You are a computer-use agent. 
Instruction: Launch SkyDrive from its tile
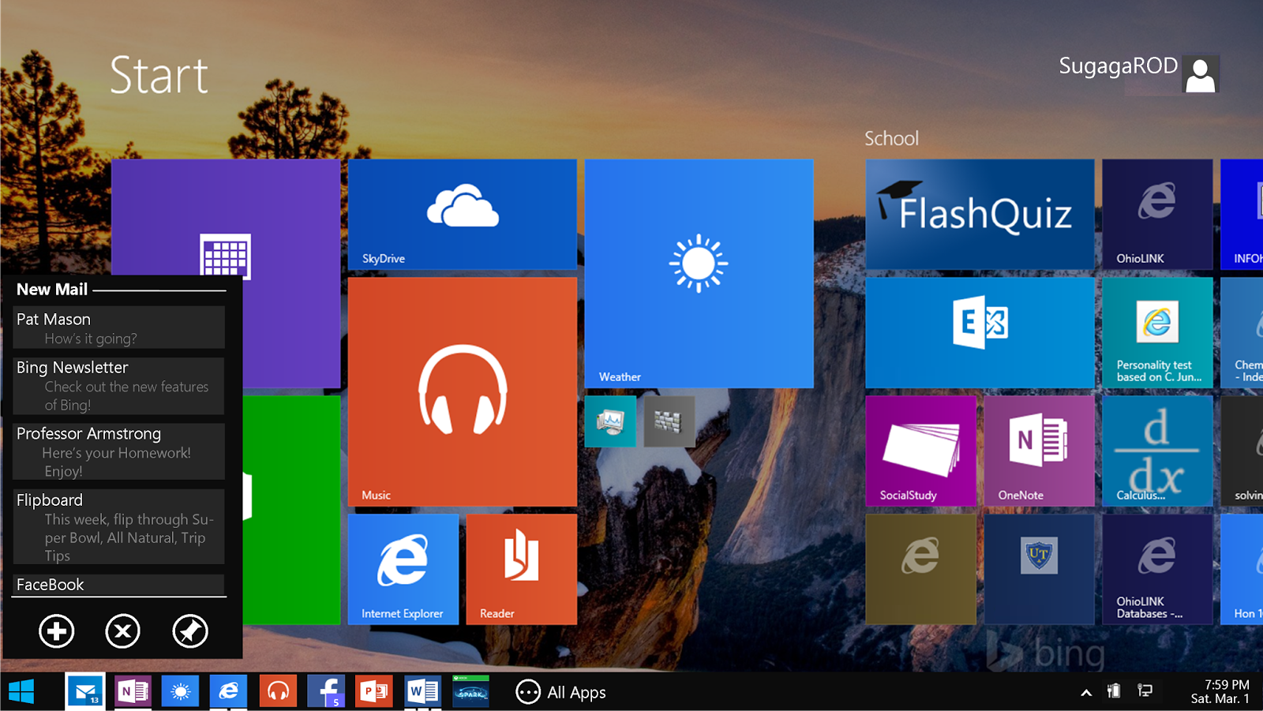[x=462, y=214]
